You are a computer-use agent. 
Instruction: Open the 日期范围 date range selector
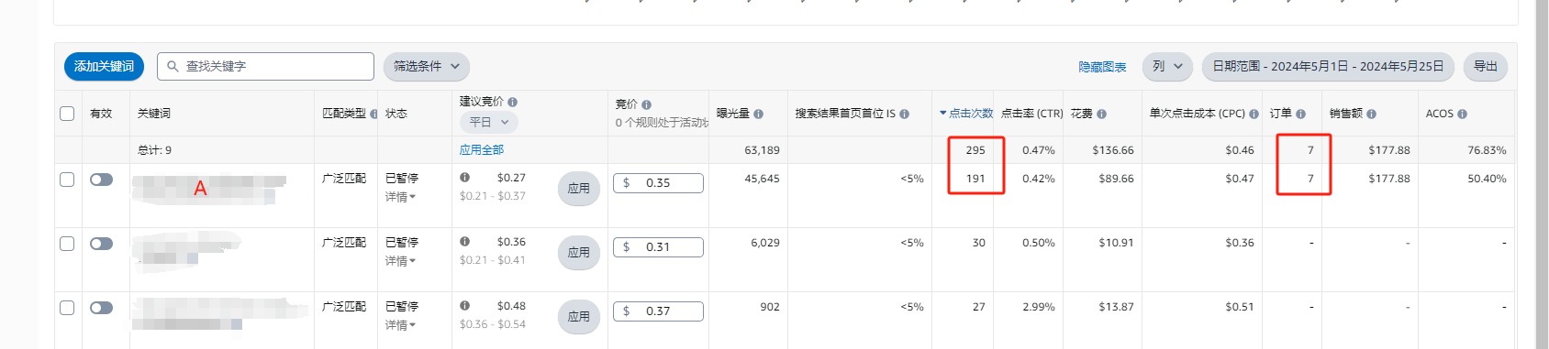coord(1328,66)
